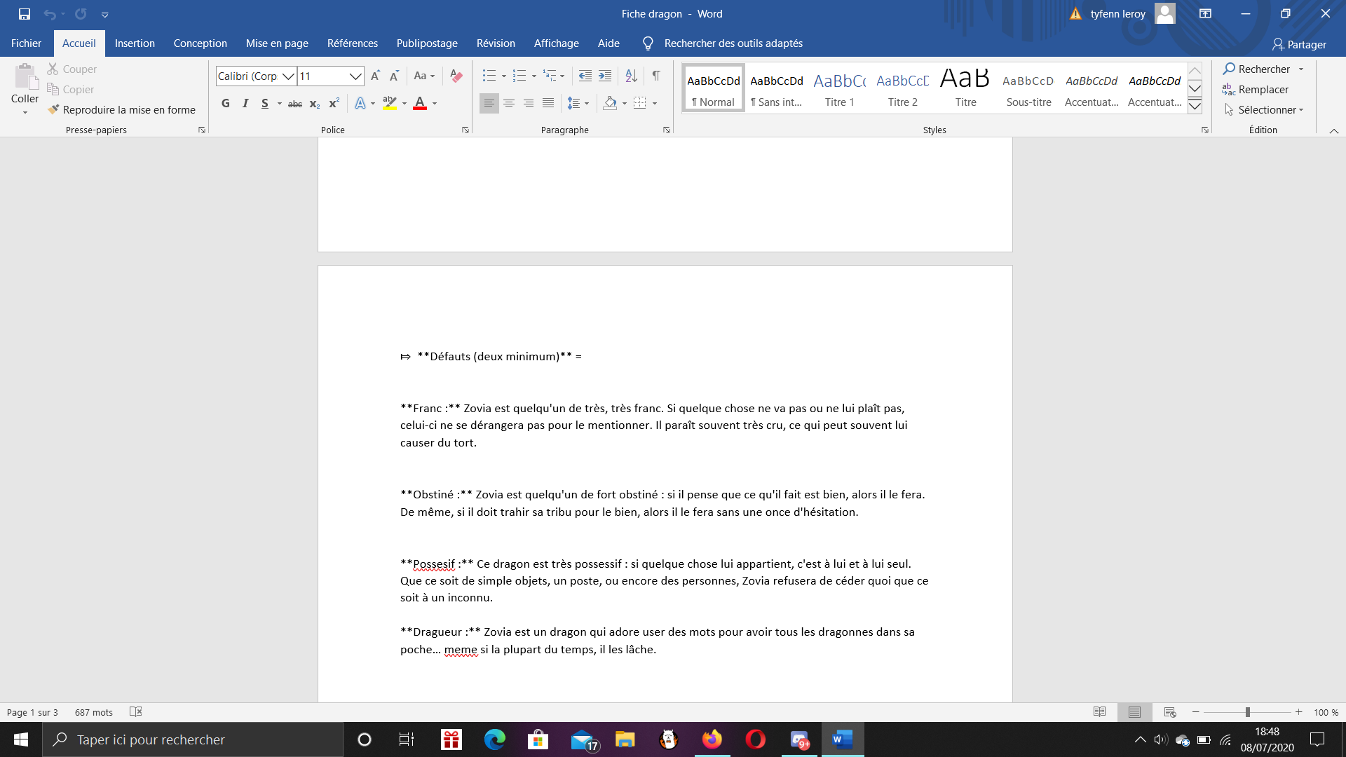Click the increase indent icon
1346x757 pixels.
click(605, 76)
